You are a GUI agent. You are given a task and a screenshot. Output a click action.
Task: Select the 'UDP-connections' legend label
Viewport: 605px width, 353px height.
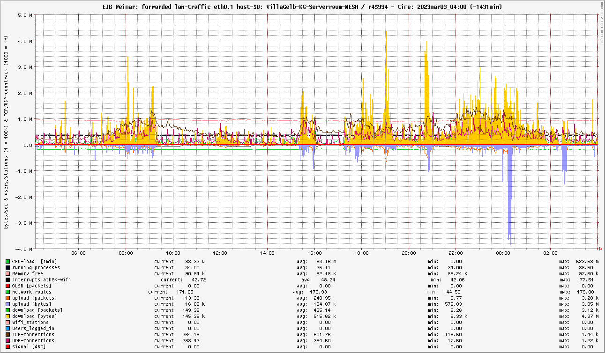pos(33,340)
